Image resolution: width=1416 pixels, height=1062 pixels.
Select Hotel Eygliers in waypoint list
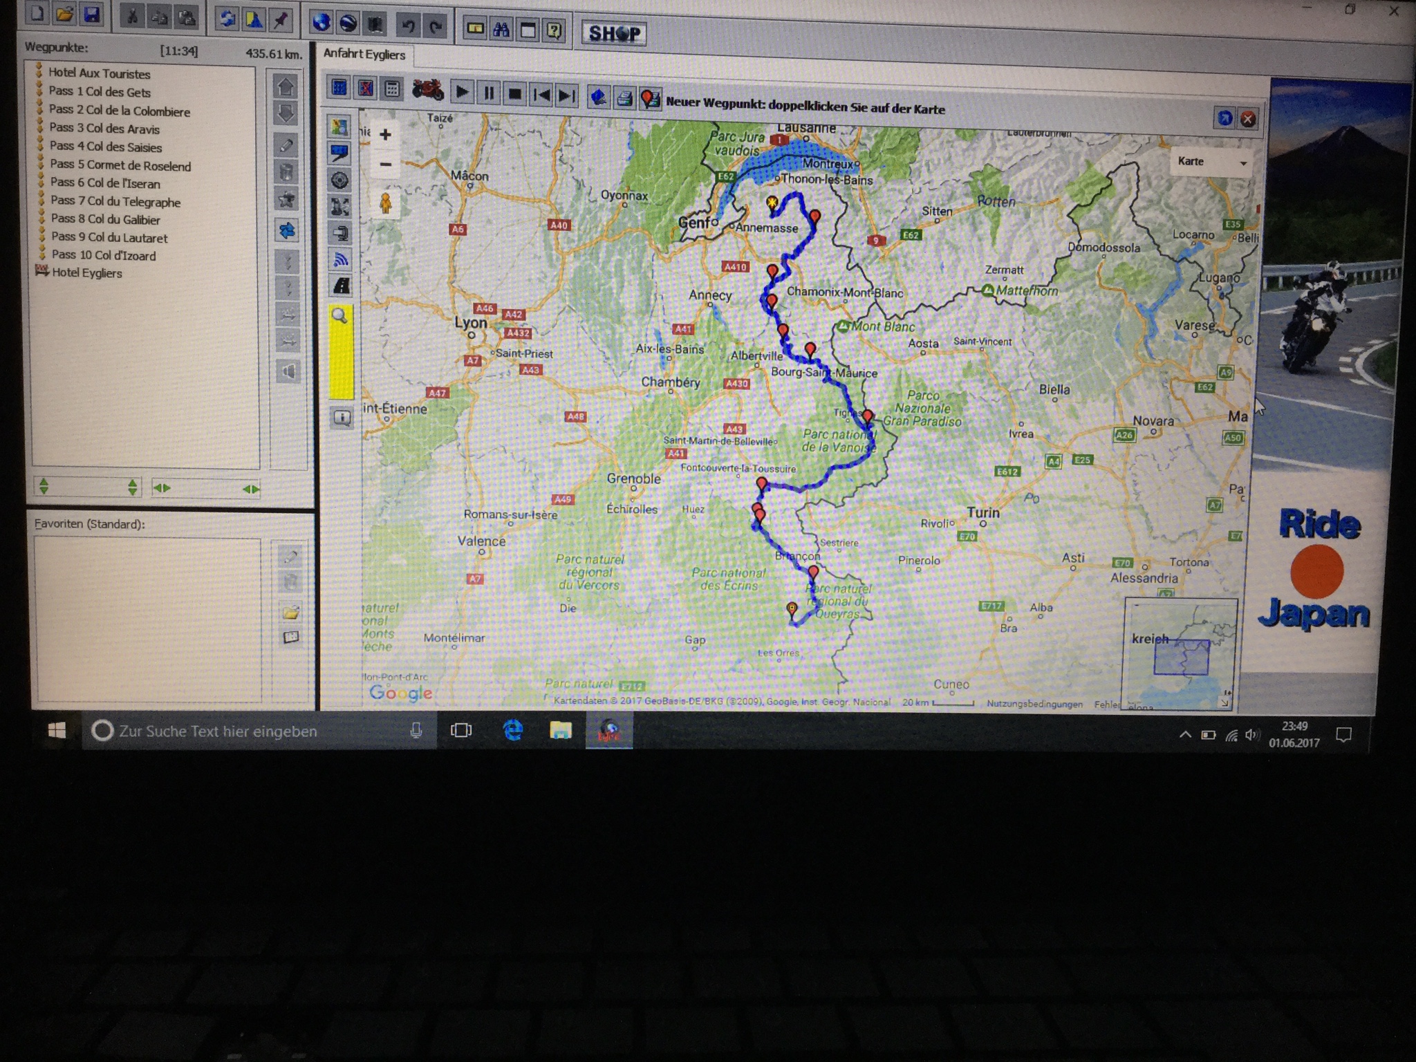pyautogui.click(x=87, y=272)
